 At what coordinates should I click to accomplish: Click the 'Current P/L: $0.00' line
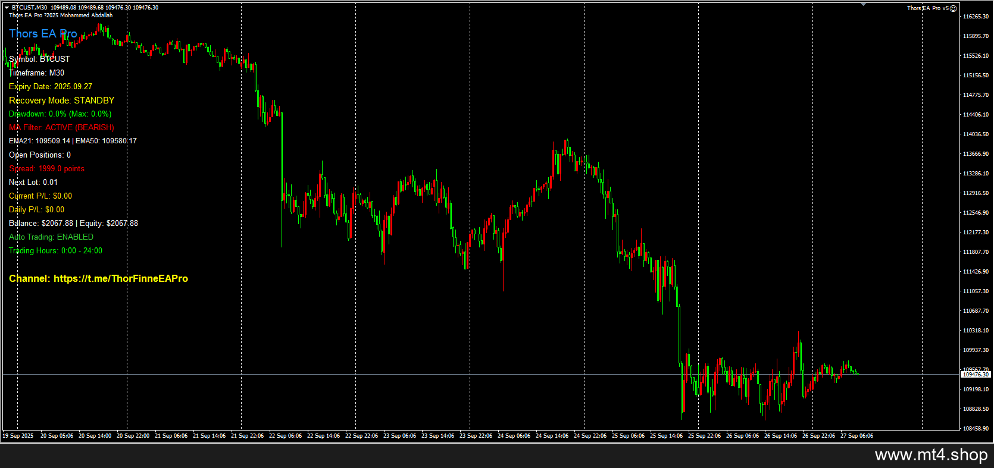[x=40, y=196]
